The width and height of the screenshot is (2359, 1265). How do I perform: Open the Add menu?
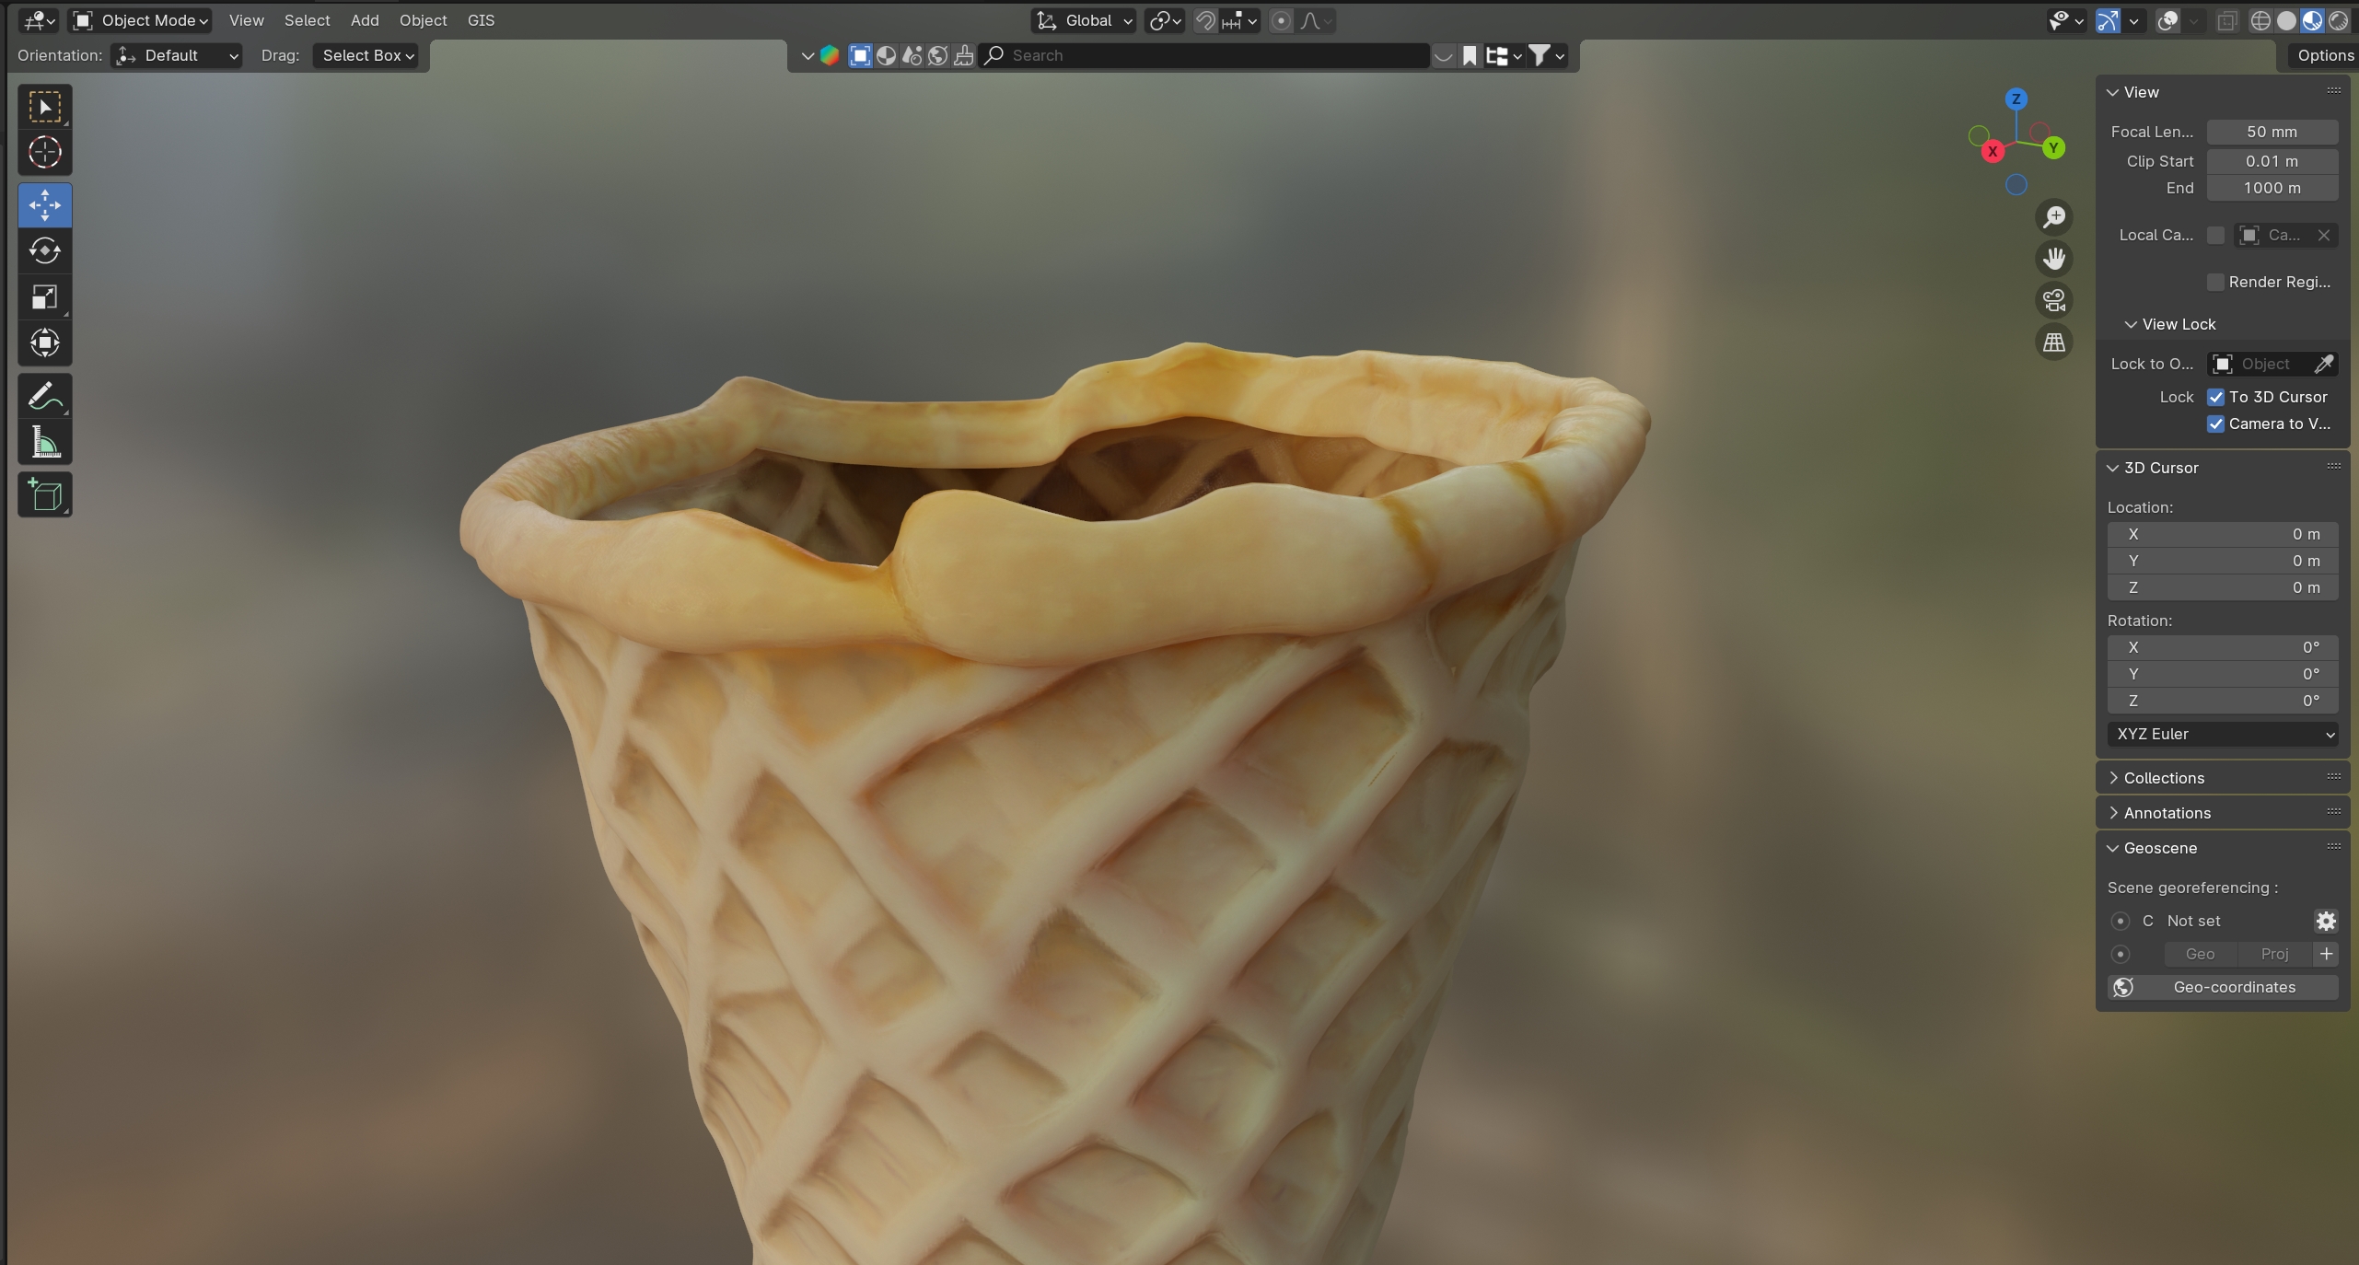(x=365, y=20)
